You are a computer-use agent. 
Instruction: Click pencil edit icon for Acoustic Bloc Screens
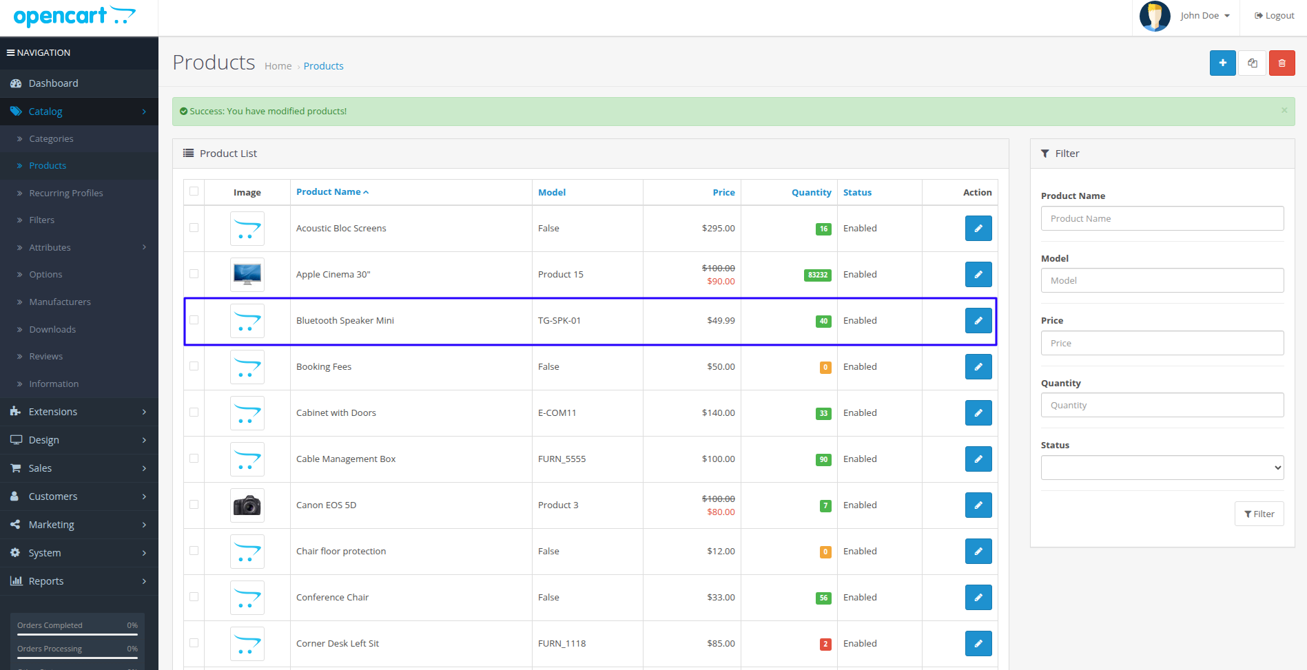978,228
